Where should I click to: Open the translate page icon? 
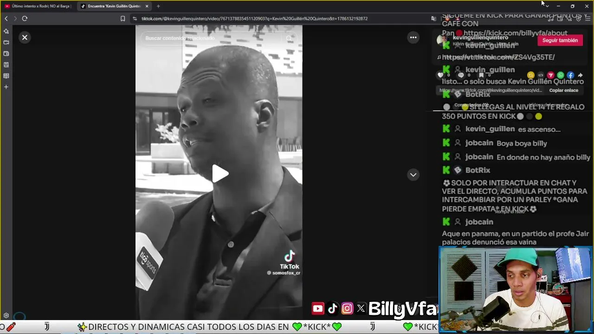(x=433, y=19)
